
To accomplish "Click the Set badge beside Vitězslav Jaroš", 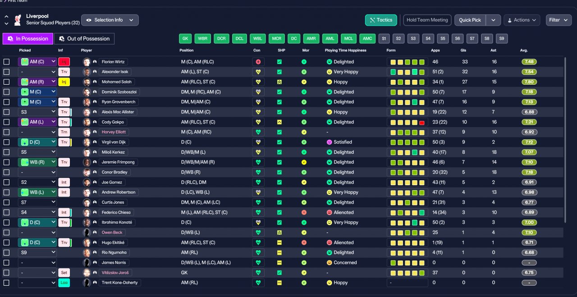I will click(64, 273).
